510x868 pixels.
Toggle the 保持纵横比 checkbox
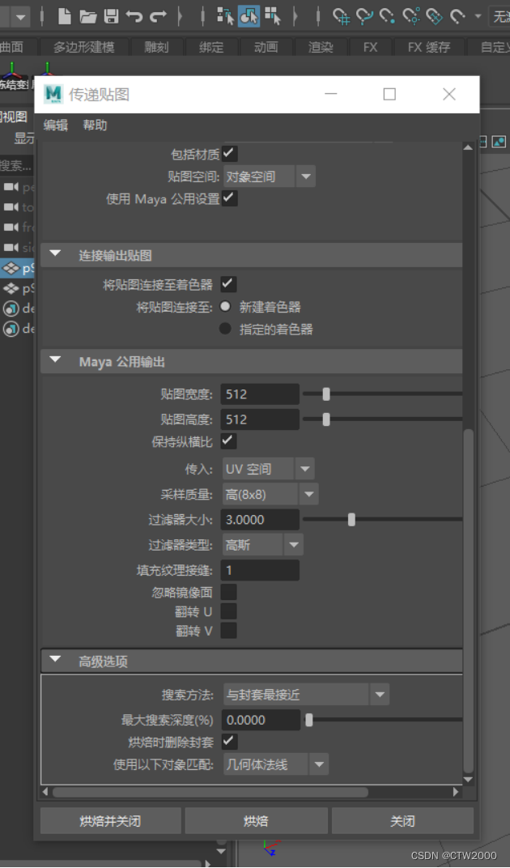[228, 441]
